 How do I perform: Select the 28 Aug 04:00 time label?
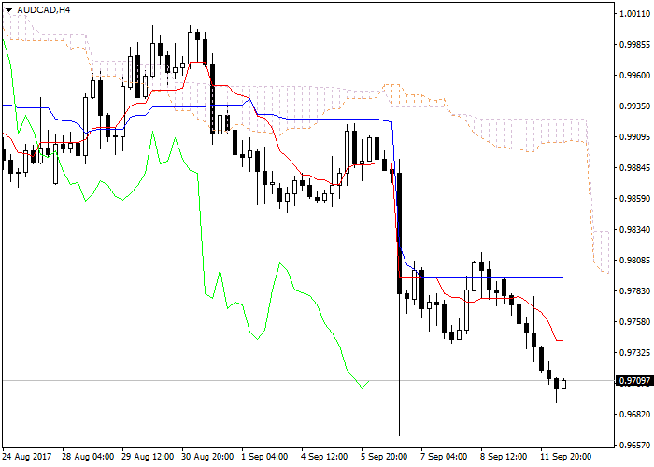click(x=88, y=457)
